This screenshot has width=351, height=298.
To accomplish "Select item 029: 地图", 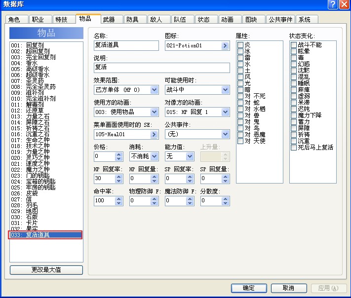I will pyautogui.click(x=46, y=211).
